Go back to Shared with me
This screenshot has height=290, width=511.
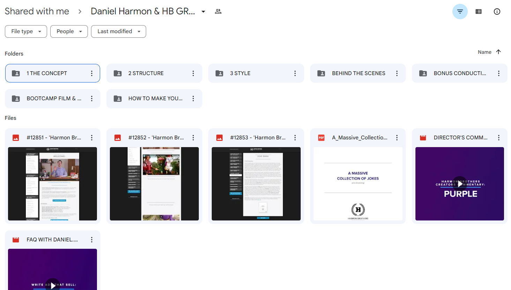37,11
